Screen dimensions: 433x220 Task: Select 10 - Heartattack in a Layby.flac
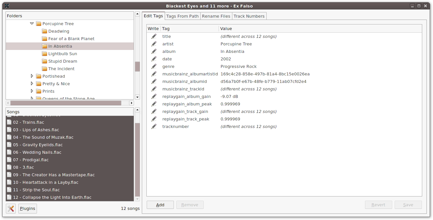tap(70, 182)
